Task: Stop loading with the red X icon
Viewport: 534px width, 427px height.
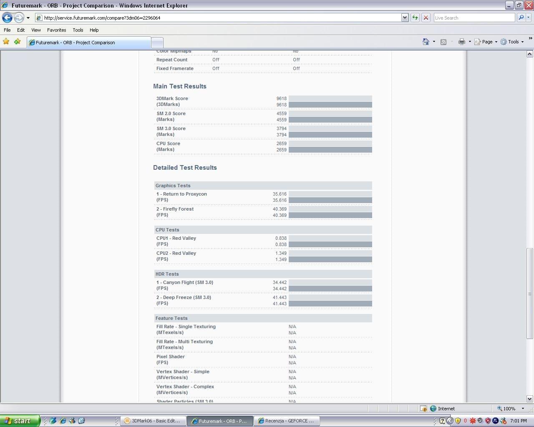Action: coord(426,18)
